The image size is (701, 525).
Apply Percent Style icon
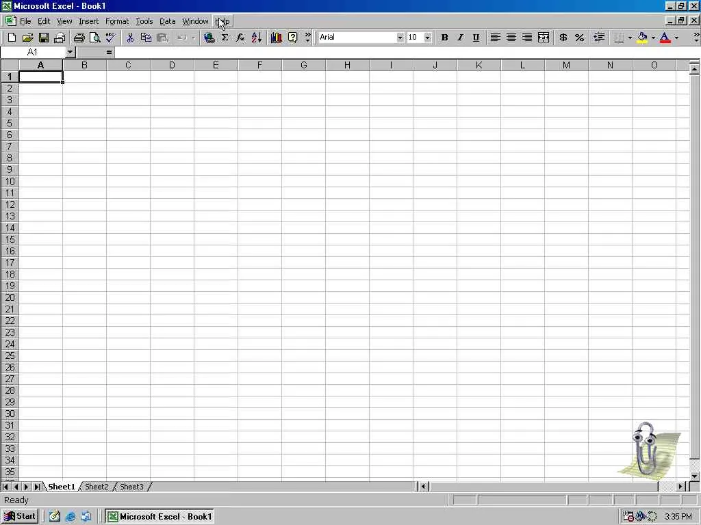(579, 38)
